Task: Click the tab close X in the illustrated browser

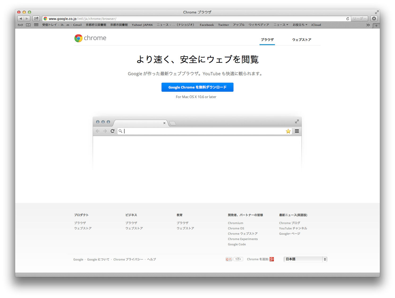Action: coord(164,123)
